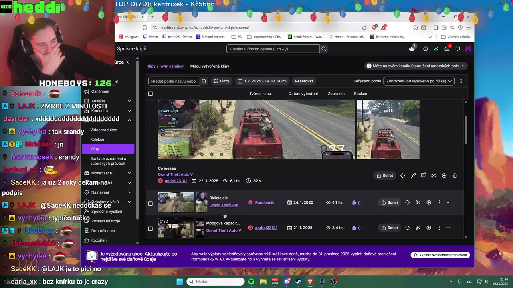Click the Brave Shields icon in address bar
The image size is (513, 288).
[374, 27]
